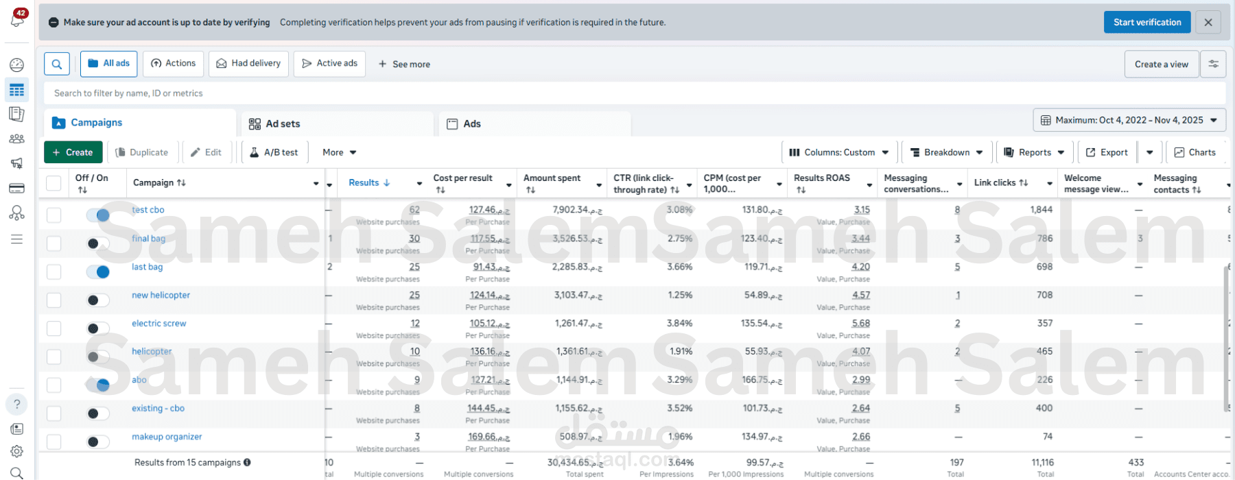
Task: Open the advertising megaphone icon in sidebar
Action: pyautogui.click(x=16, y=163)
